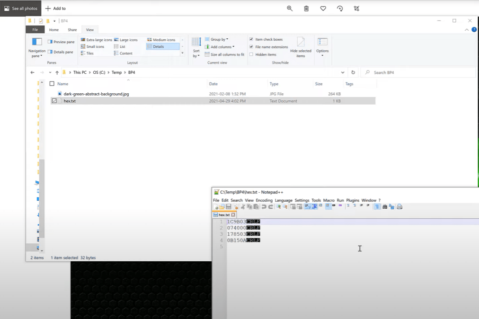Open the address bar history dropdown arrow
Image resolution: width=479 pixels, height=319 pixels.
click(x=343, y=72)
